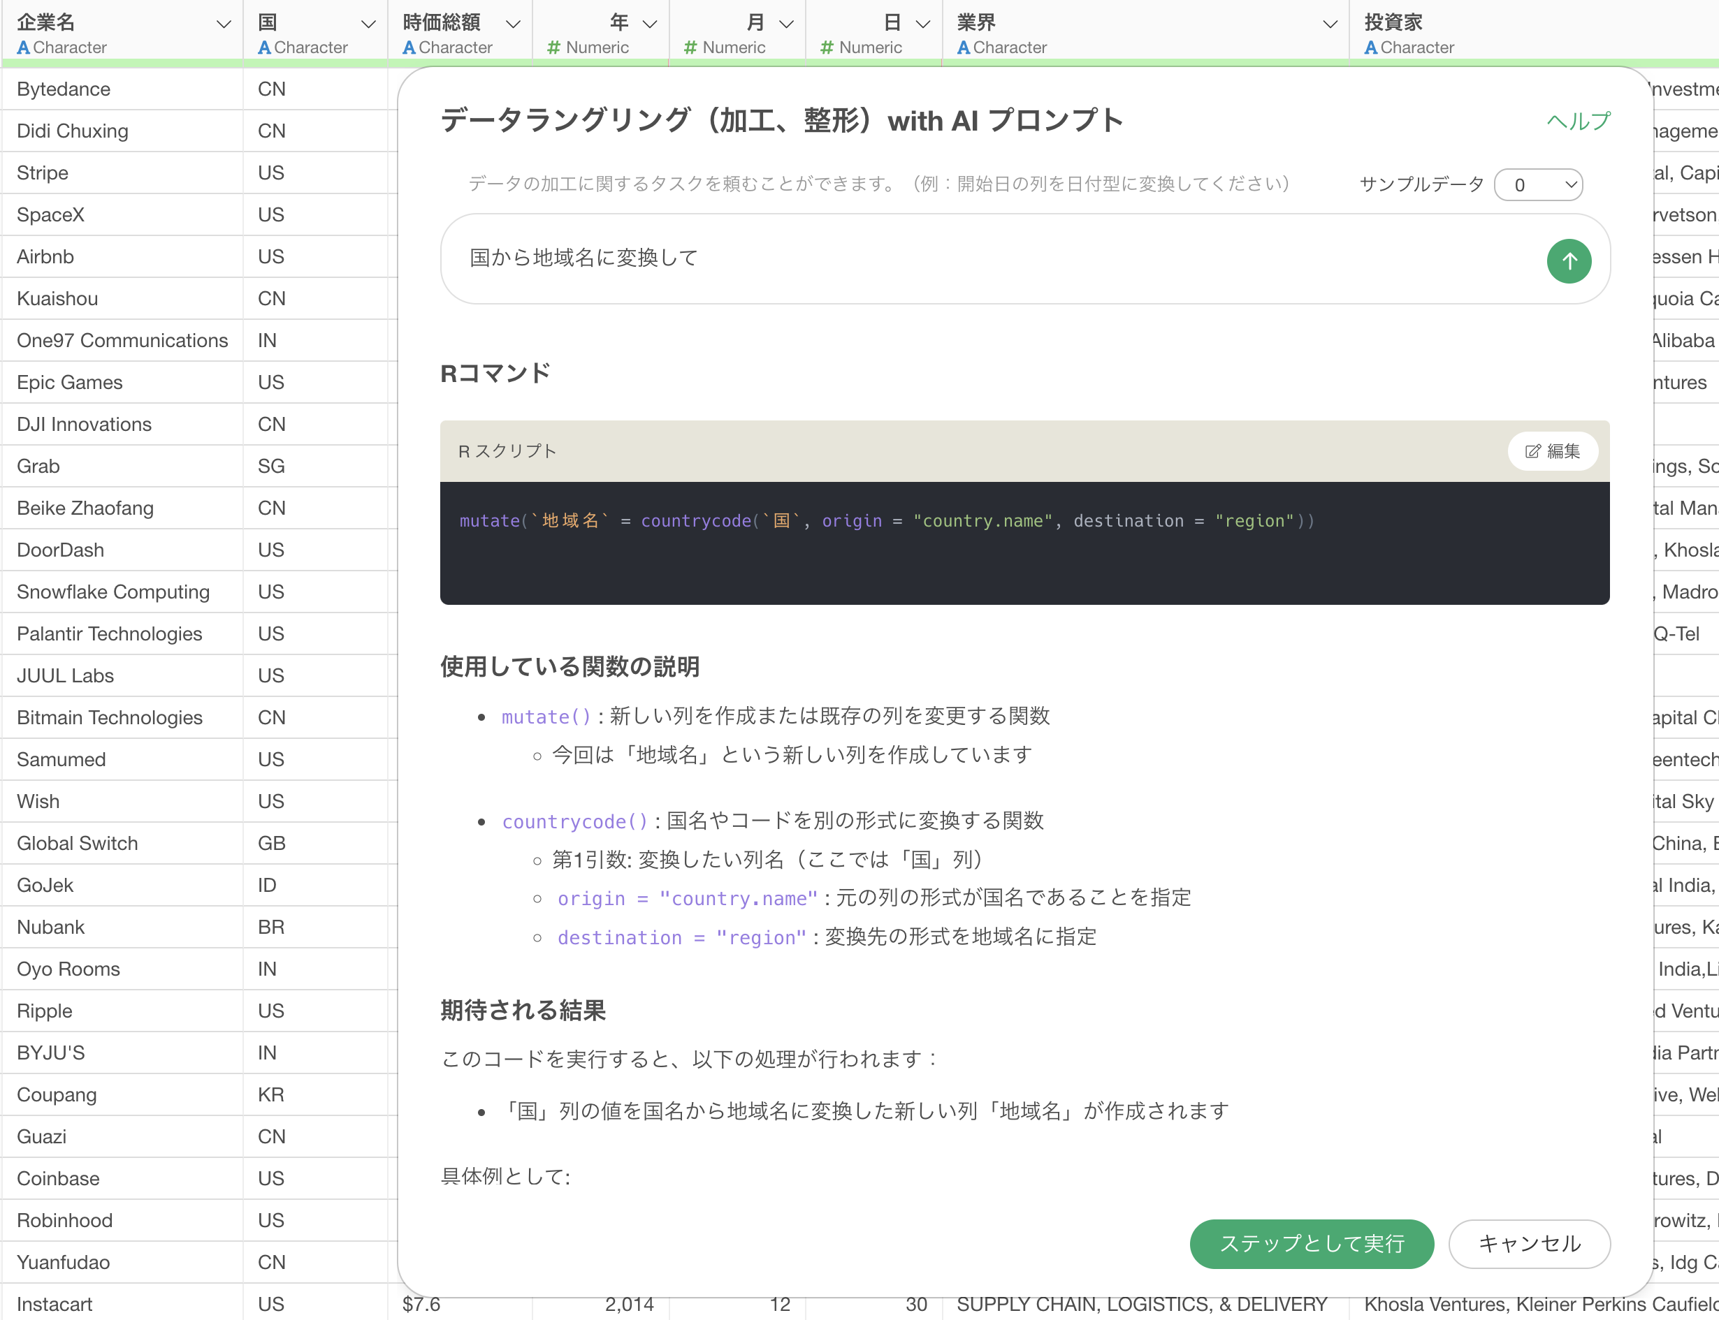
Task: Select the Coupang cell
Action: coord(122,1094)
